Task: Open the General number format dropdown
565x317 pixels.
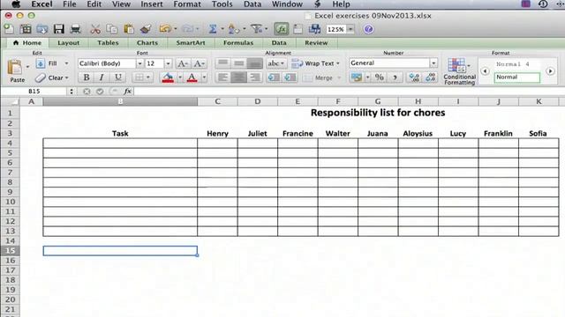Action: tap(433, 63)
